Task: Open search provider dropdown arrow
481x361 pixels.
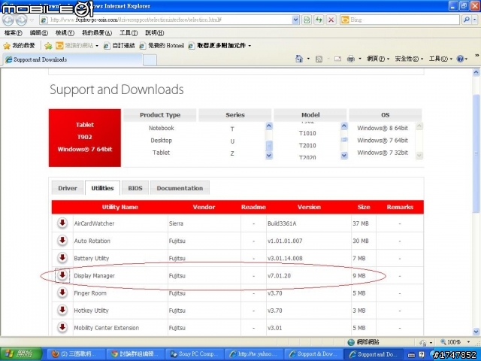Action: pos(475,20)
